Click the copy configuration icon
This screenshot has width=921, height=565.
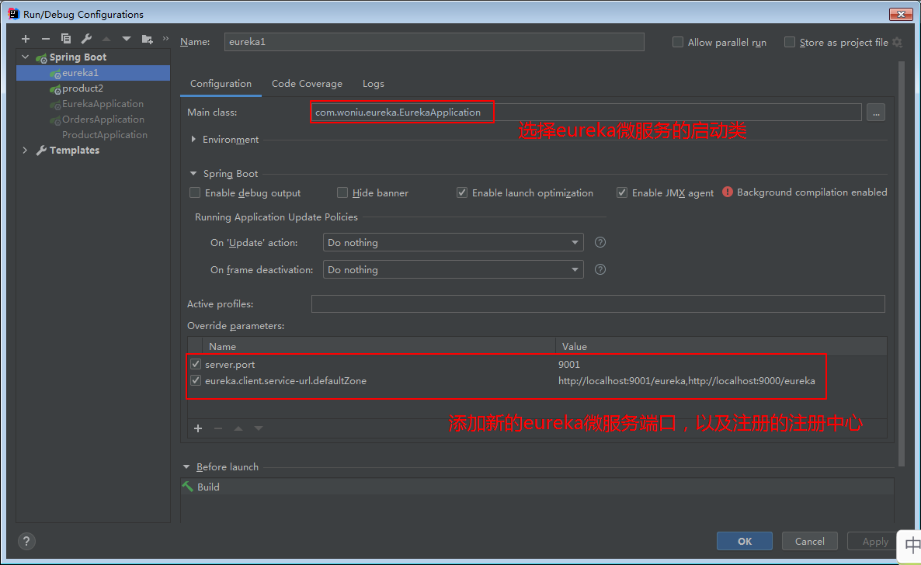[66, 39]
